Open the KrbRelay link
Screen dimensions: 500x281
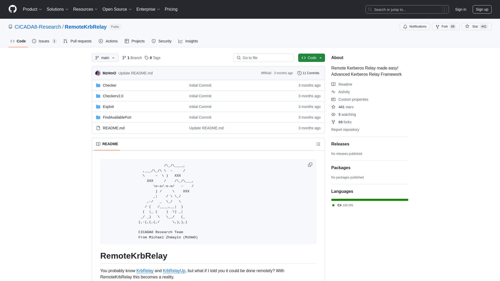145,271
